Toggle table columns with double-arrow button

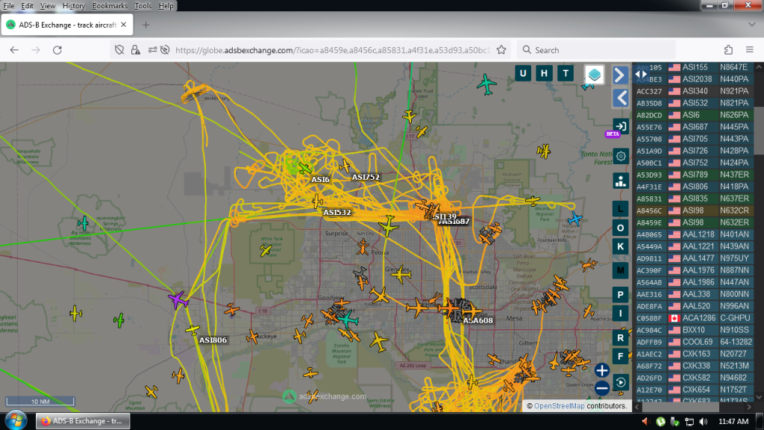641,75
